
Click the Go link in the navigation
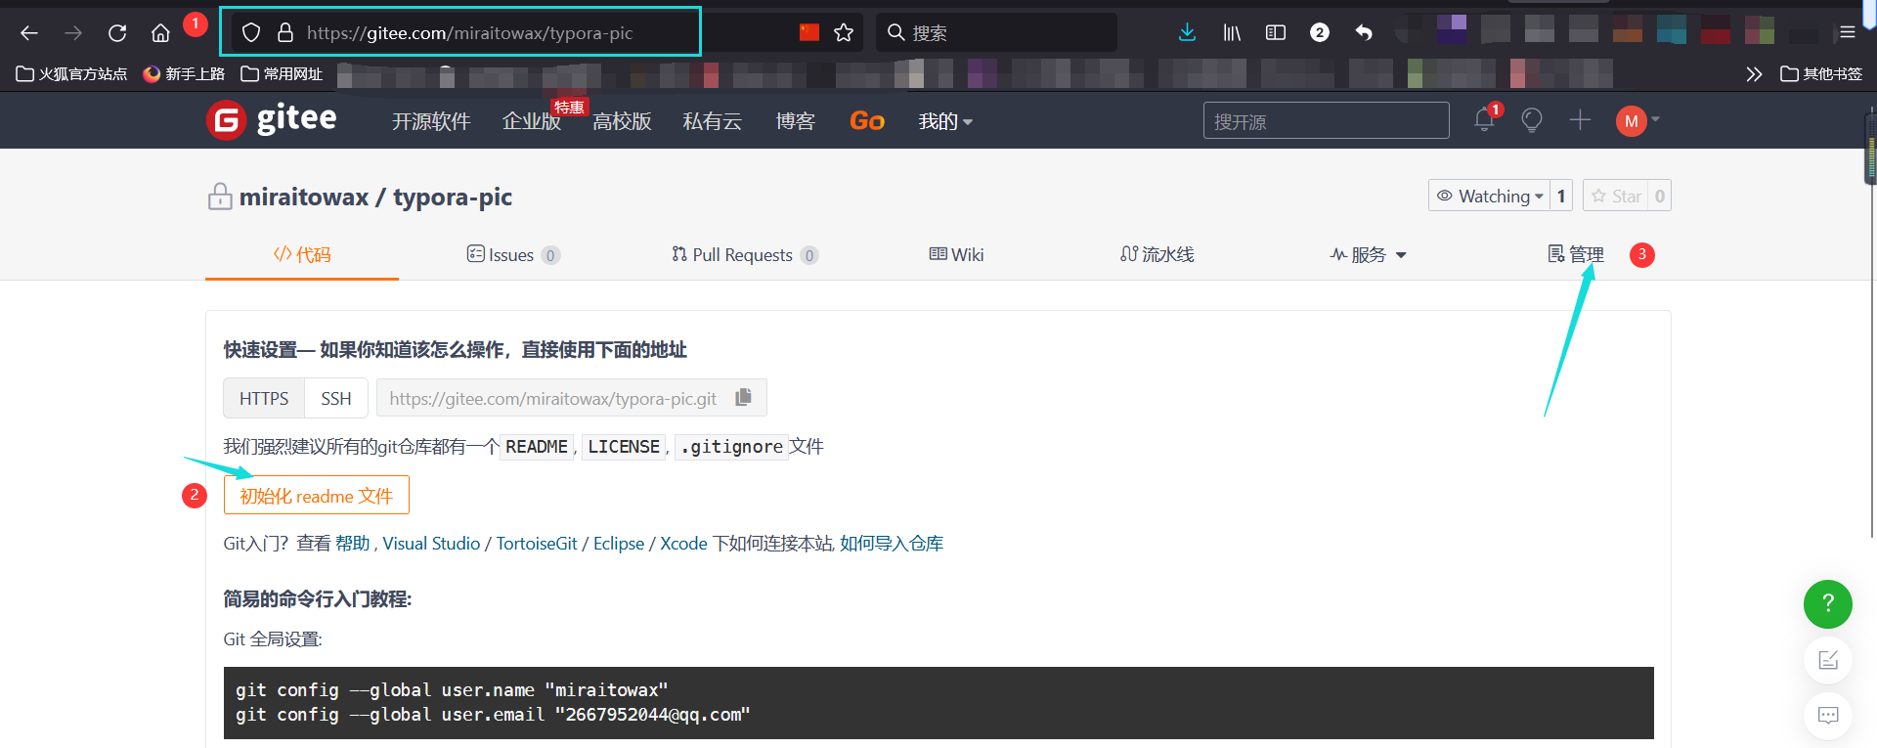click(x=867, y=121)
